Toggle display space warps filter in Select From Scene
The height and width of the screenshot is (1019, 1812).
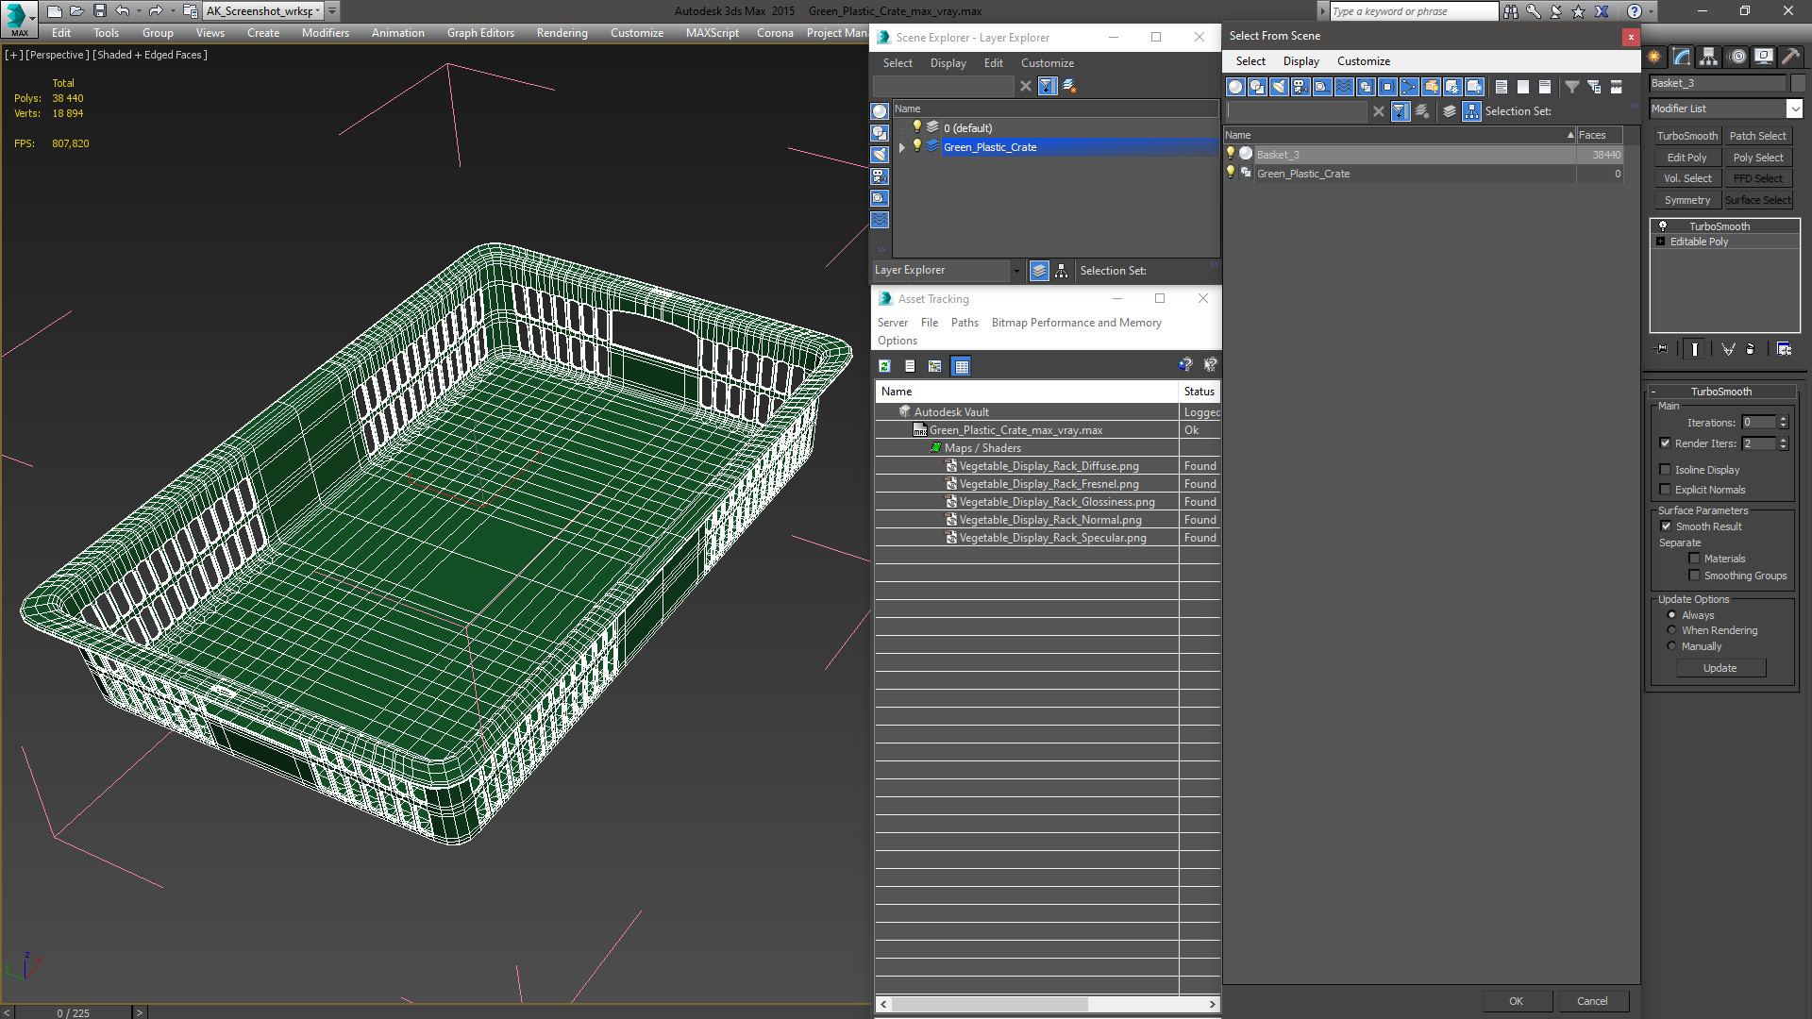pos(1344,87)
